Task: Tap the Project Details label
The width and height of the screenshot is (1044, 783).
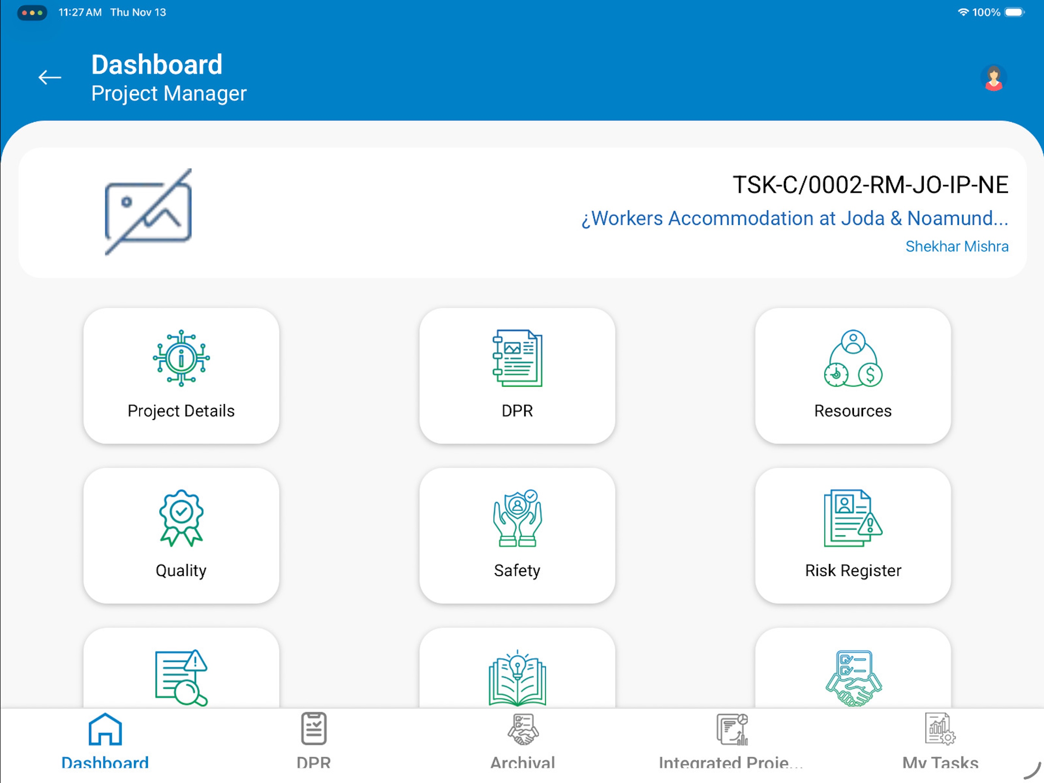Action: pyautogui.click(x=181, y=411)
